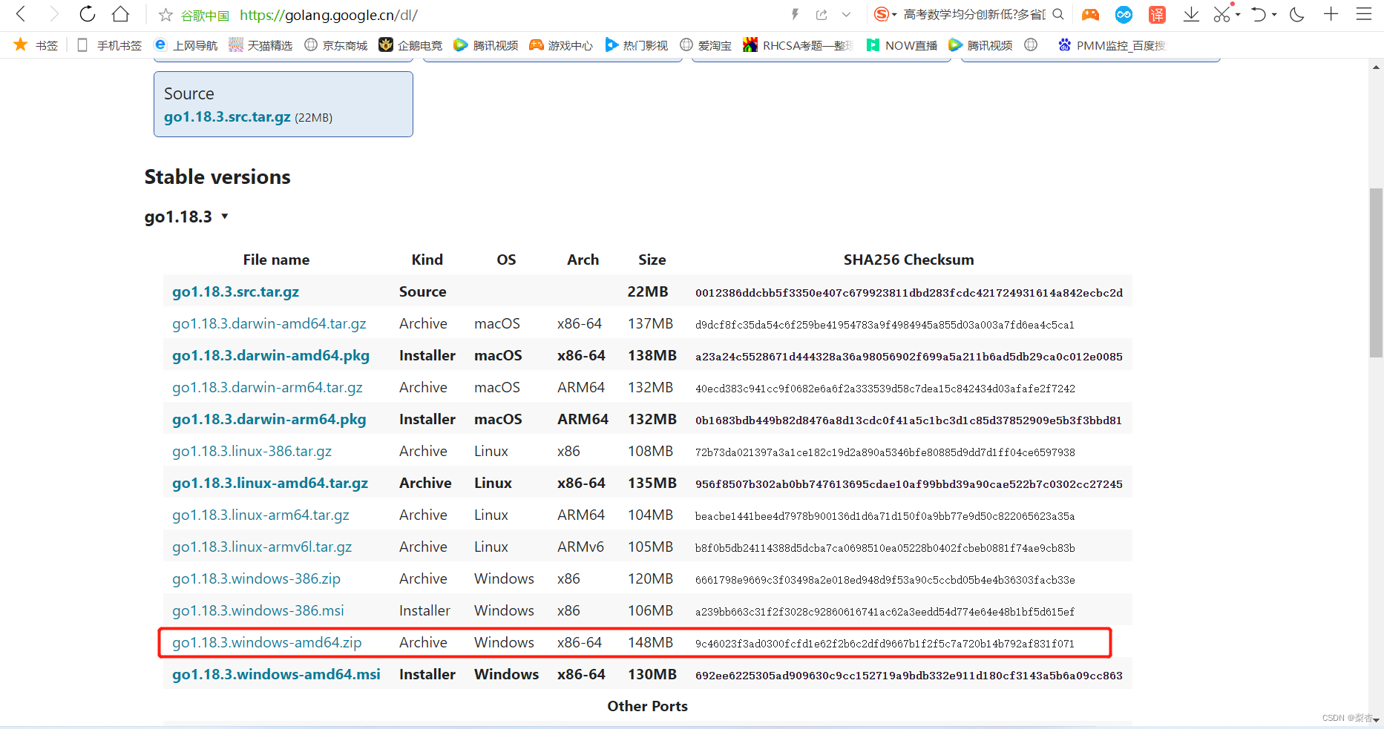Open 热门影视 bookmark
This screenshot has height=729, width=1384.
tap(637, 45)
